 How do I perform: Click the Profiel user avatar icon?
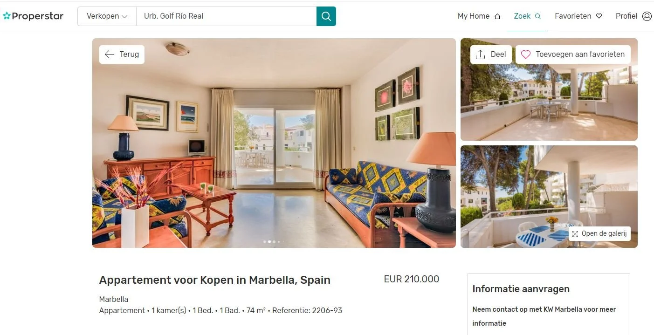pyautogui.click(x=647, y=16)
